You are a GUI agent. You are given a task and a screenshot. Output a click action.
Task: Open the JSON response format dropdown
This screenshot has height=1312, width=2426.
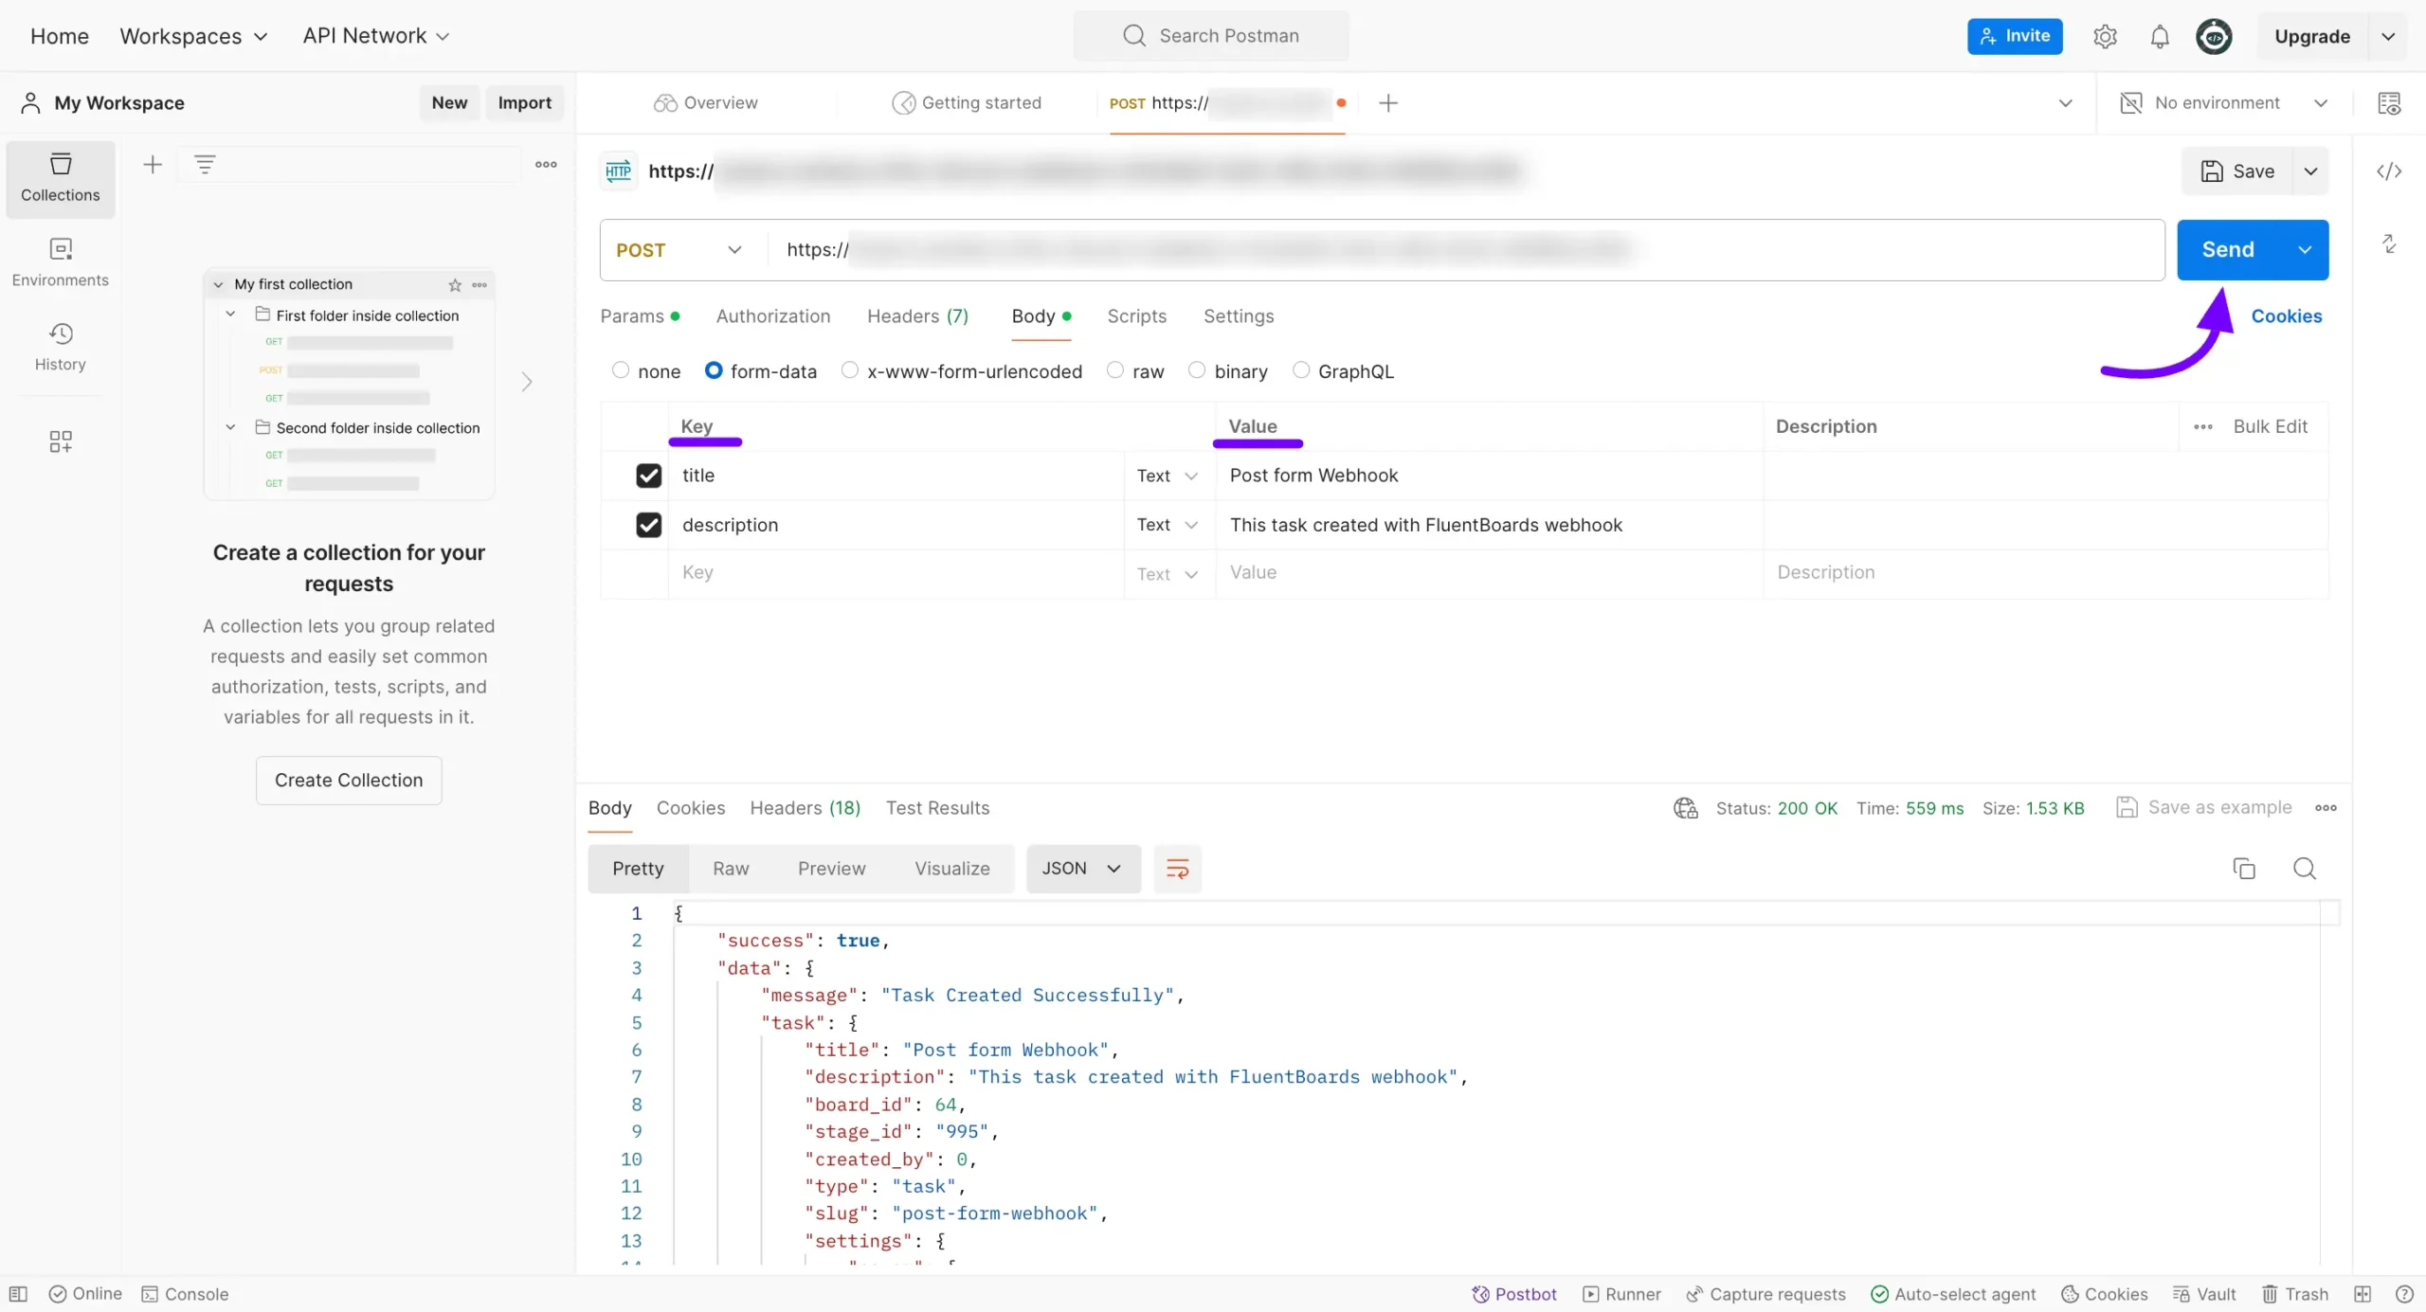(x=1083, y=869)
